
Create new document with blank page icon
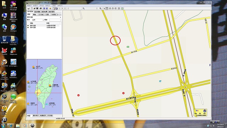click(x=32, y=9)
